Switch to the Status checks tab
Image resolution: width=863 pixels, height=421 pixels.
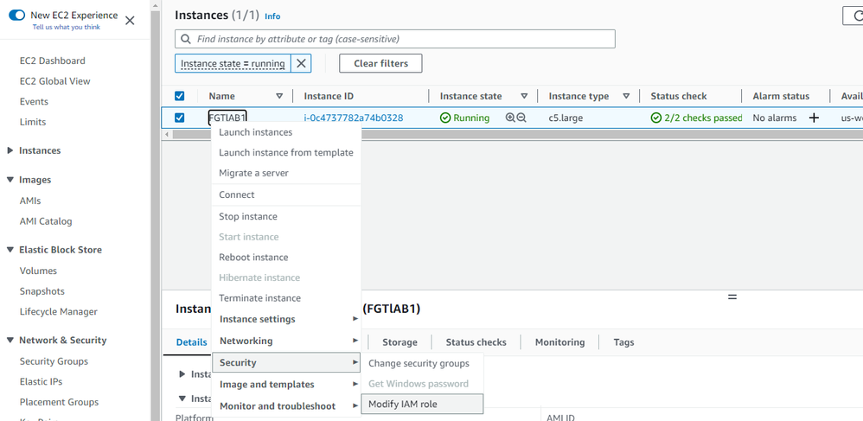click(x=476, y=342)
